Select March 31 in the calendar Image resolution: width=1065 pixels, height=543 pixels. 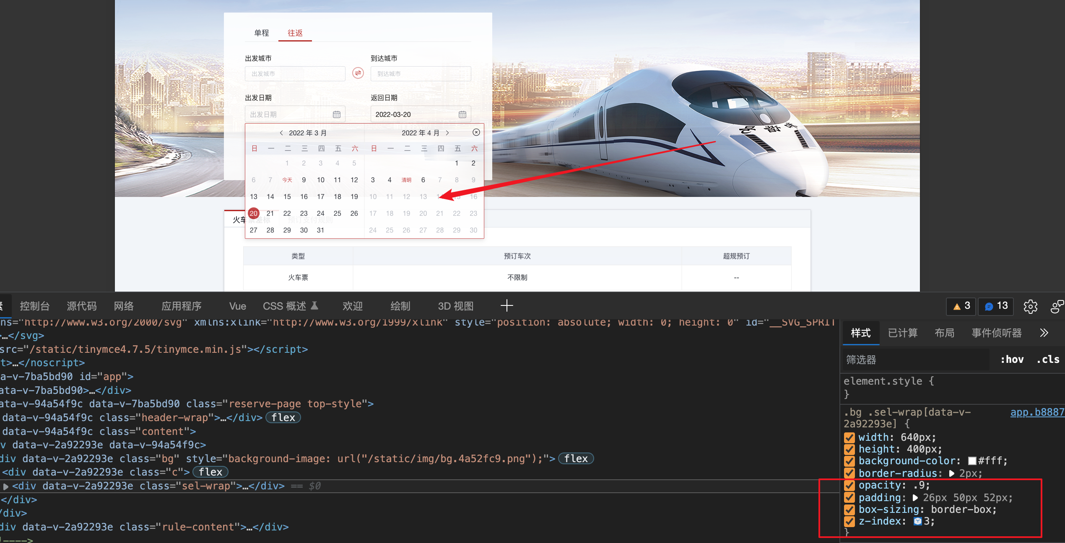point(320,230)
